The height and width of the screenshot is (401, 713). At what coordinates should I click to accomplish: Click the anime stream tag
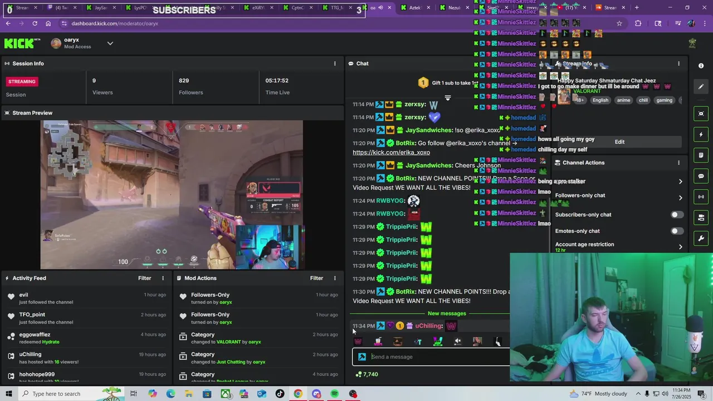tap(623, 100)
